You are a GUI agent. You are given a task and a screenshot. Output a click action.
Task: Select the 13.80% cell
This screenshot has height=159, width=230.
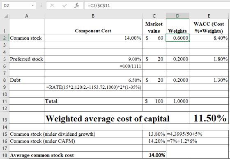[x=154, y=134]
